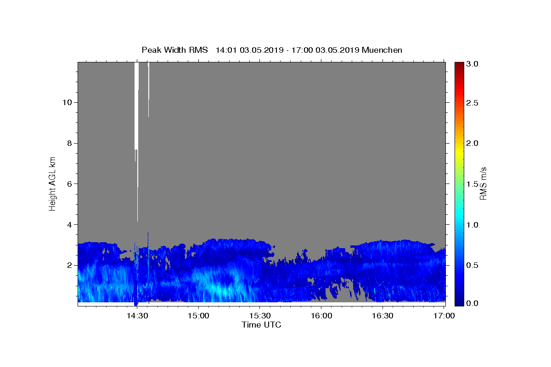Click the wide white data gap near 14:30
The width and height of the screenshot is (551, 367).
pos(136,106)
